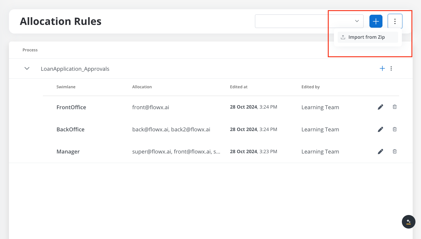Edit the BackOffice allocation rule
This screenshot has height=239, width=421.
pos(380,129)
